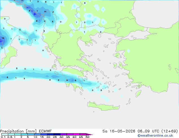Click the legend label '25'
Image resolution: width=179 pixels, height=138 pixels.
pos(55,137)
